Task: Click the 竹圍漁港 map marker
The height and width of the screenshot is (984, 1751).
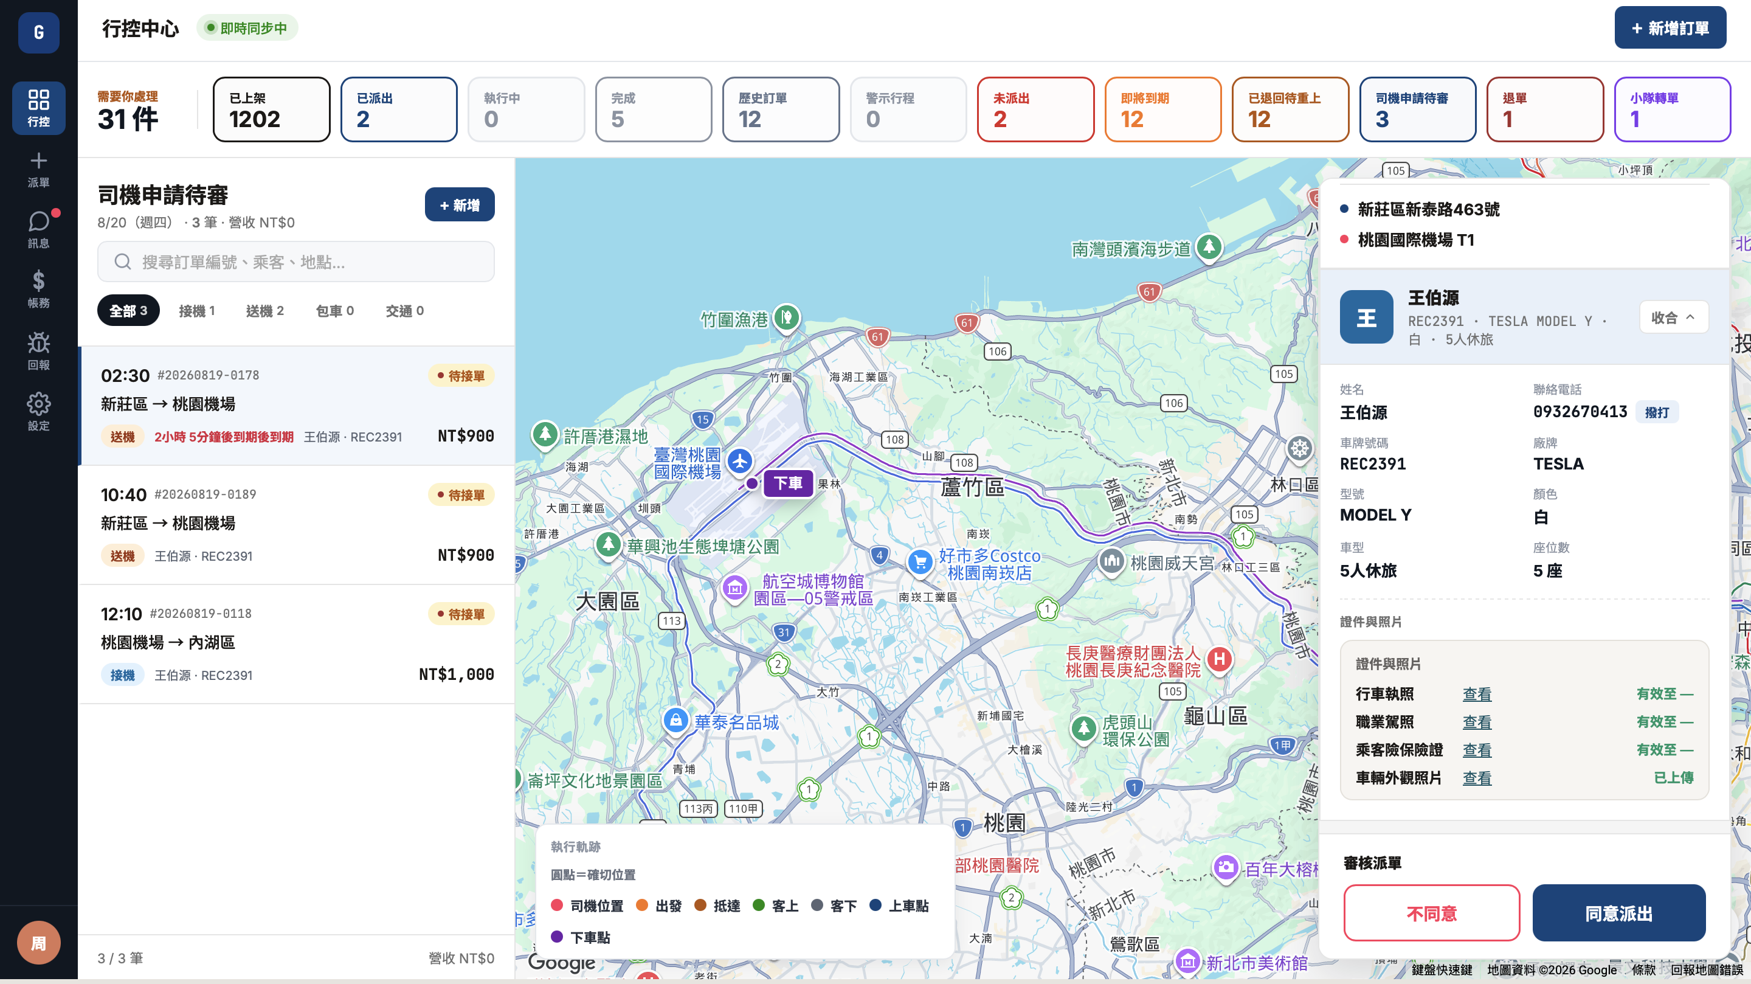Action: point(787,317)
